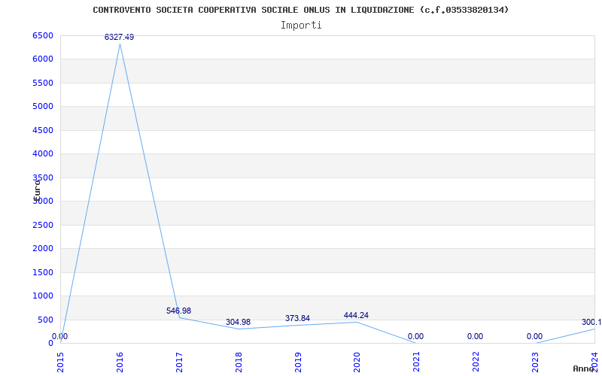Screen dimensions: 602x376
Task: Click the 300.1 data label at 2024
Action: point(591,323)
